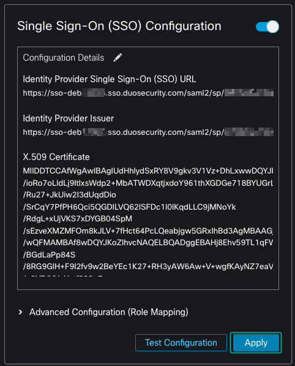Click the first line of X.509 certificate text
Image resolution: width=295 pixels, height=366 pixels.
pyautogui.click(x=148, y=171)
